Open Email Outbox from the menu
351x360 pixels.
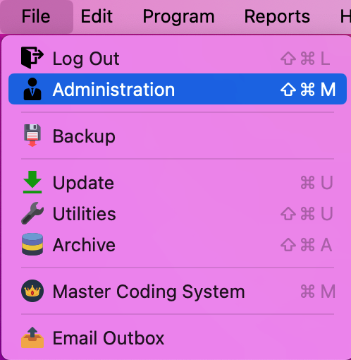click(178, 337)
